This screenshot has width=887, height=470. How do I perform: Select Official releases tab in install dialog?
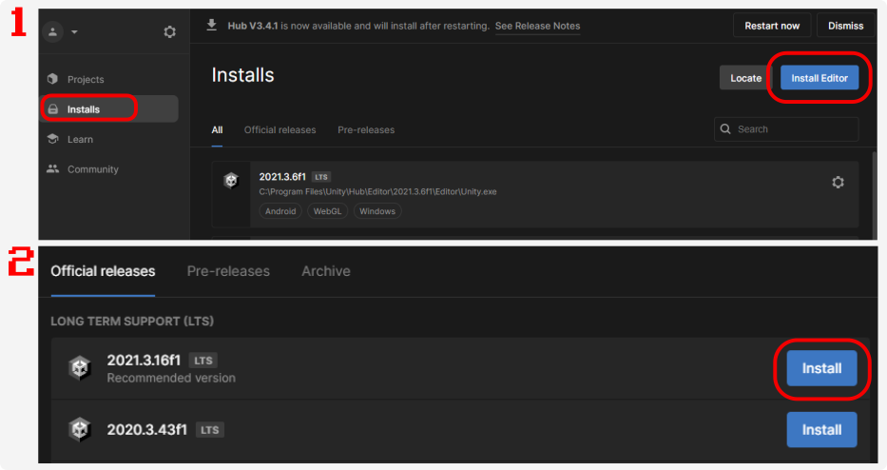(x=103, y=271)
